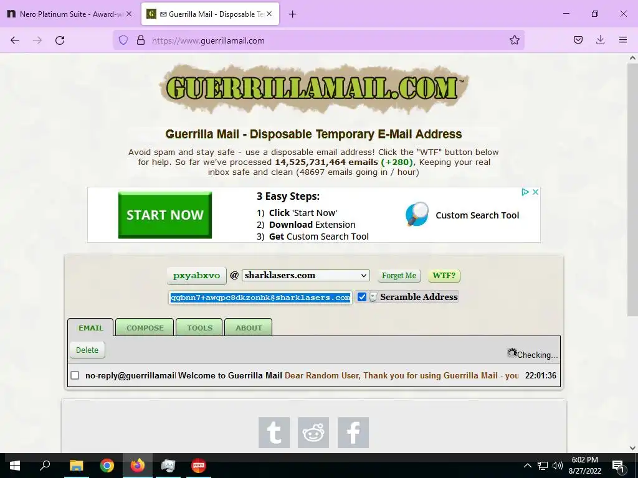
Task: Open the Windows Start menu
Action: pos(15,466)
